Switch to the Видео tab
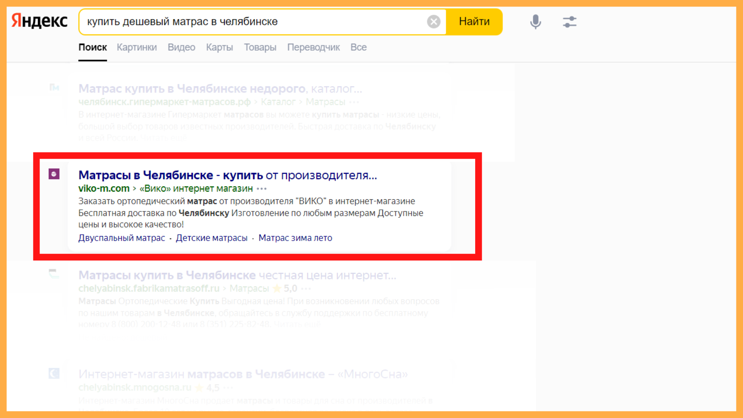The height and width of the screenshot is (418, 743). [181, 47]
